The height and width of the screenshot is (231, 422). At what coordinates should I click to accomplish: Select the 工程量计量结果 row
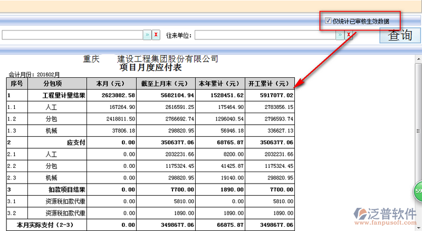pos(64,95)
